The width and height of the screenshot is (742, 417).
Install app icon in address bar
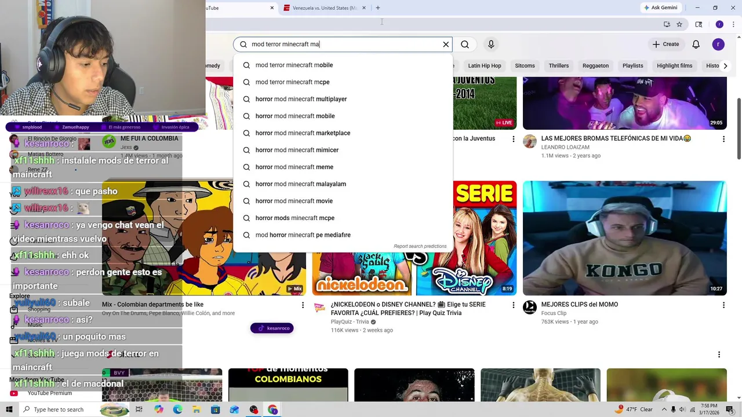[667, 24]
